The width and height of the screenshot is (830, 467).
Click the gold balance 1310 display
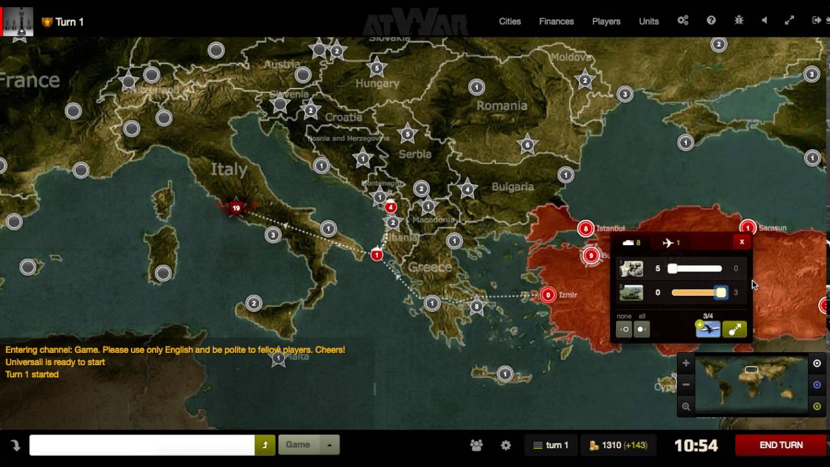tap(618, 445)
